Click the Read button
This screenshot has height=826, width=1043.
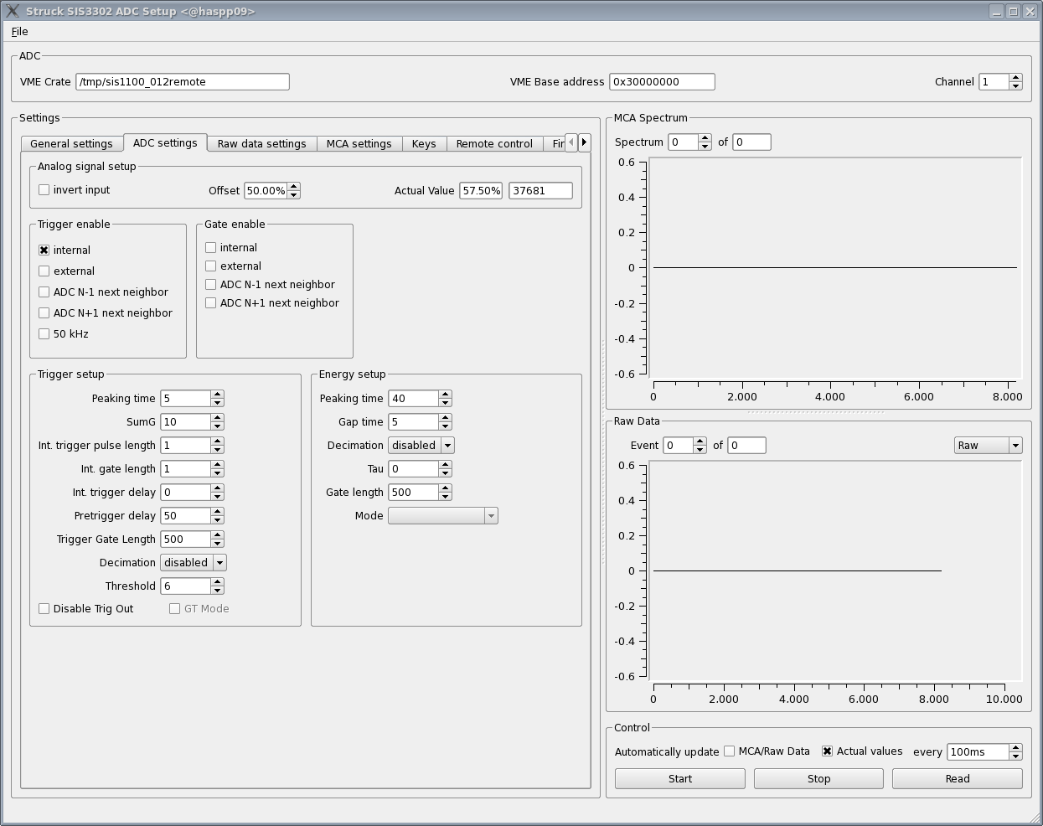958,779
